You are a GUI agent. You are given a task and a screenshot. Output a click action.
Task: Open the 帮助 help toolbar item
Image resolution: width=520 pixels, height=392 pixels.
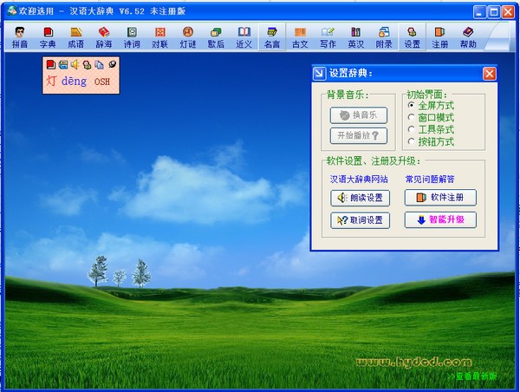coord(468,37)
